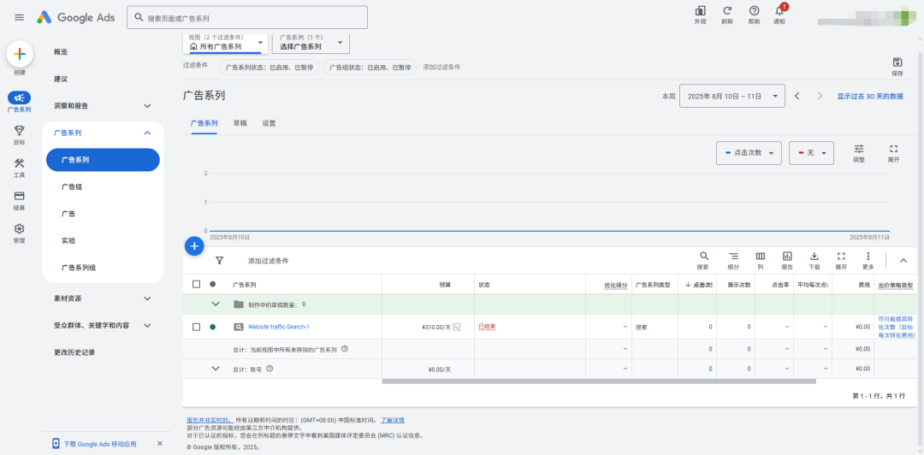The width and height of the screenshot is (924, 455).
Task: Collapse the 广告系列 sidebar section
Action: point(147,133)
